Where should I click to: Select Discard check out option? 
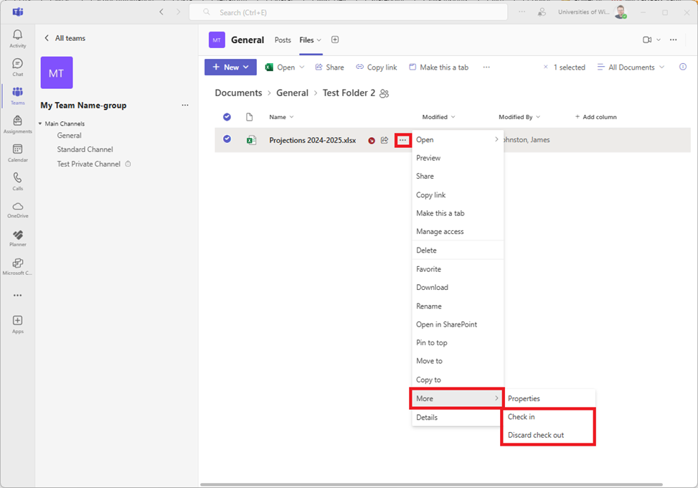[536, 436]
